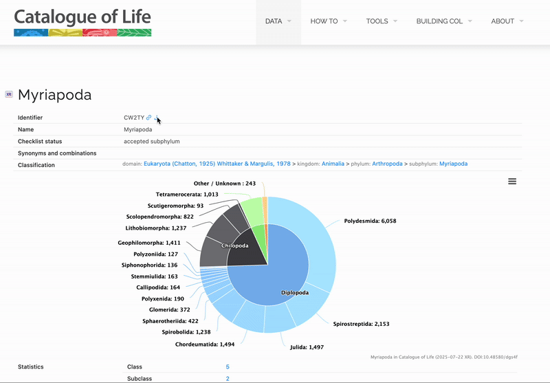This screenshot has width=550, height=383.
Task: Open the Class count link showing 5
Action: click(x=228, y=367)
